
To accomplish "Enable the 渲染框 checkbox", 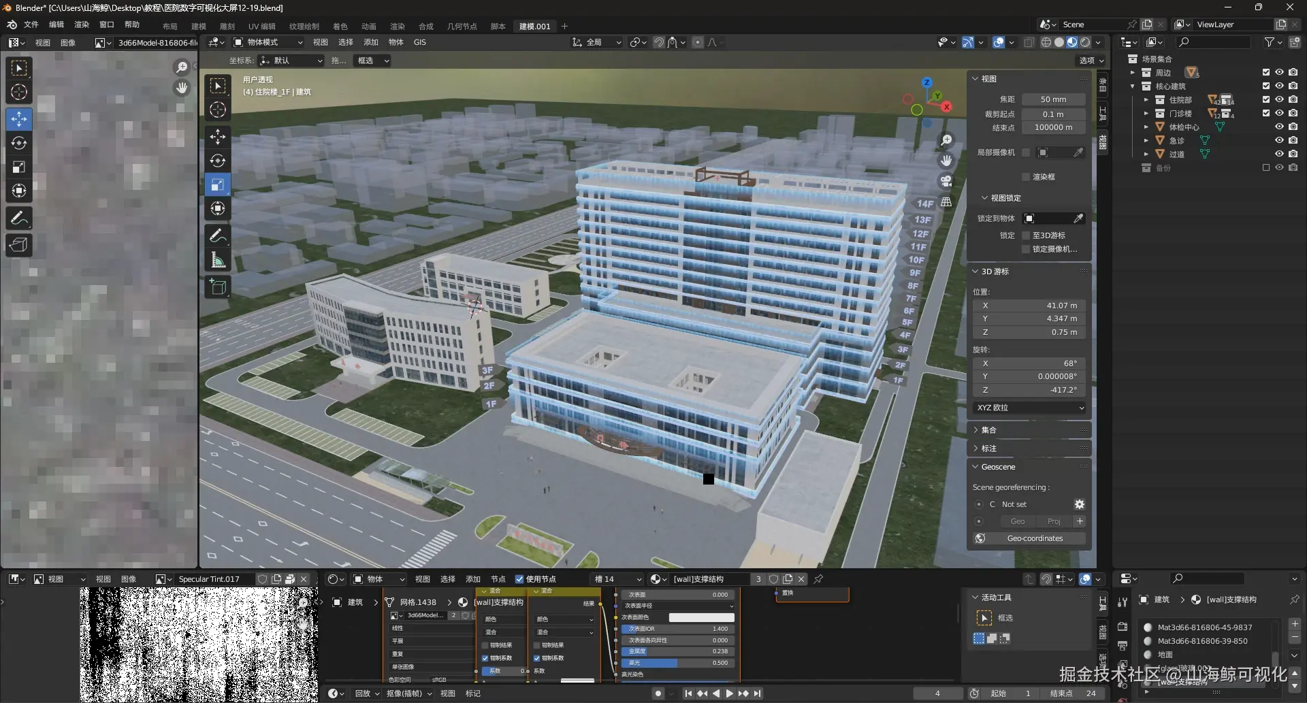I will pyautogui.click(x=1026, y=177).
